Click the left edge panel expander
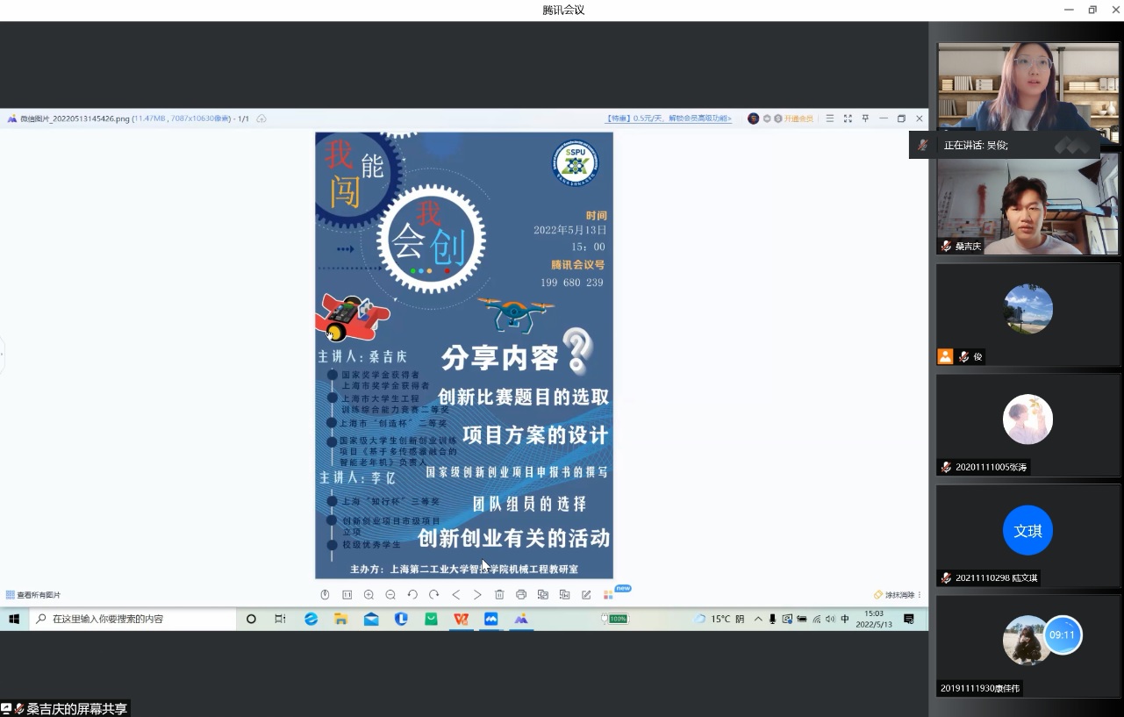Image resolution: width=1124 pixels, height=717 pixels. click(2, 354)
